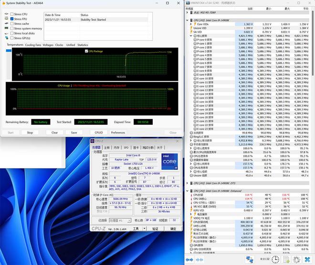Select the Stability Test: Started log row

(96, 20)
